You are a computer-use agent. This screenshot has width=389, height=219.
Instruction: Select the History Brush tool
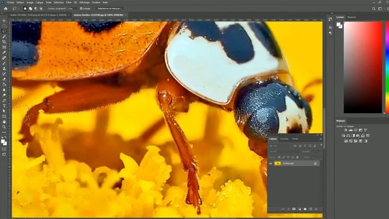pyautogui.click(x=4, y=74)
